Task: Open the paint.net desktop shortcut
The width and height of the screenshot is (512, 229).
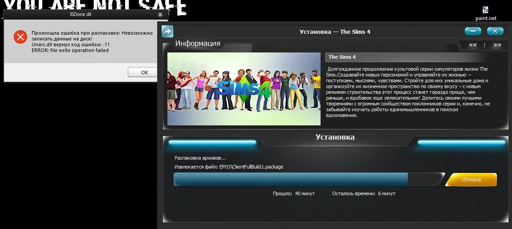Action: click(x=486, y=14)
